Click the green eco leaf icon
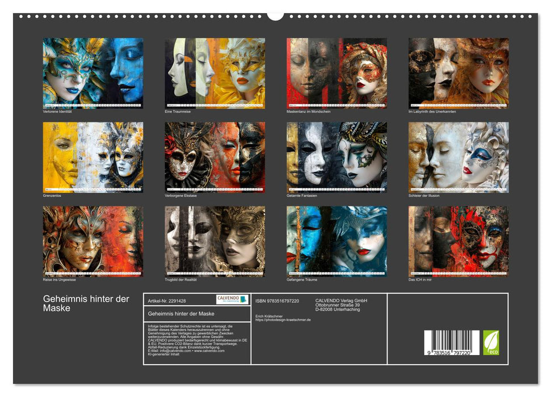This screenshot has width=551, height=397. (491, 343)
